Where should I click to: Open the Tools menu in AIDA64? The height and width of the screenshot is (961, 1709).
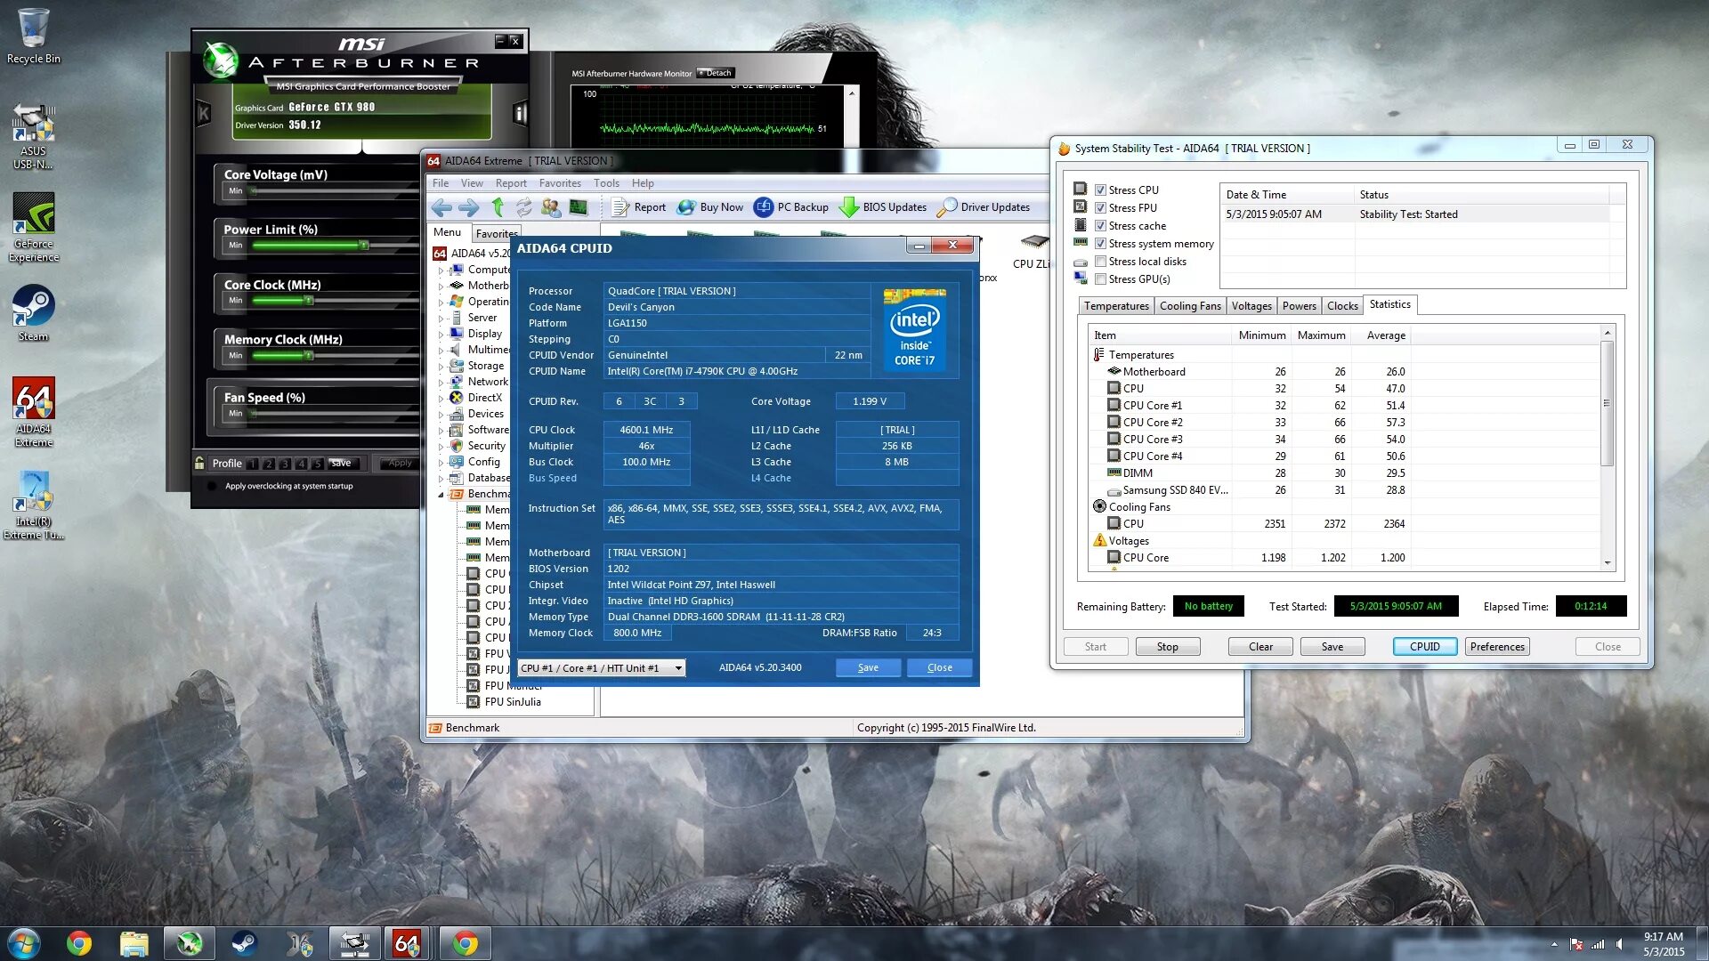606,183
